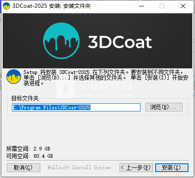Click the www.sd173.com watermark URL

pyautogui.click(x=104, y=95)
